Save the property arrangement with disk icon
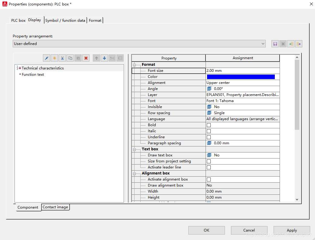Viewport: 315px width, 240px height. pyautogui.click(x=275, y=44)
